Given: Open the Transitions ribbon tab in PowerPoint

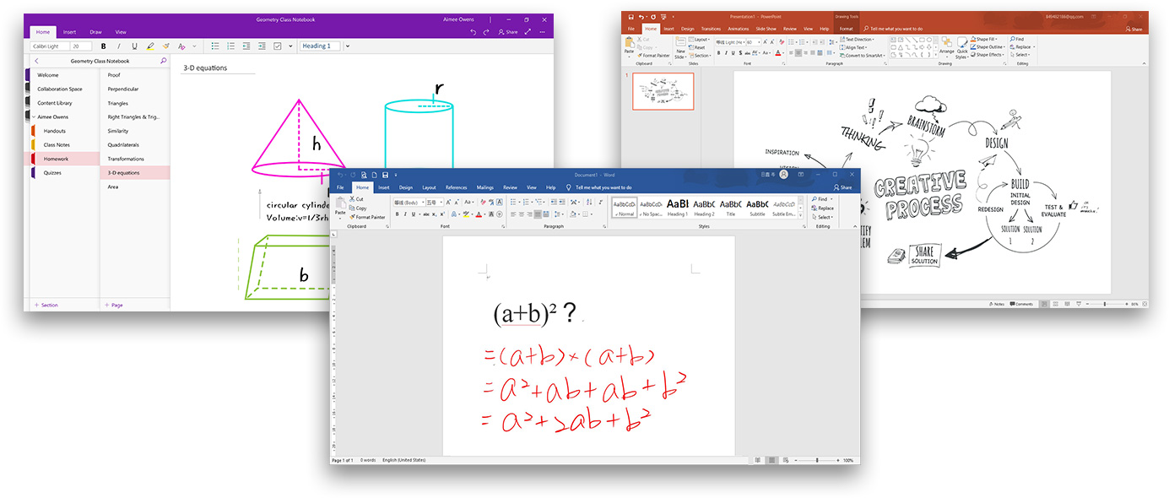Looking at the screenshot, I should point(711,28).
